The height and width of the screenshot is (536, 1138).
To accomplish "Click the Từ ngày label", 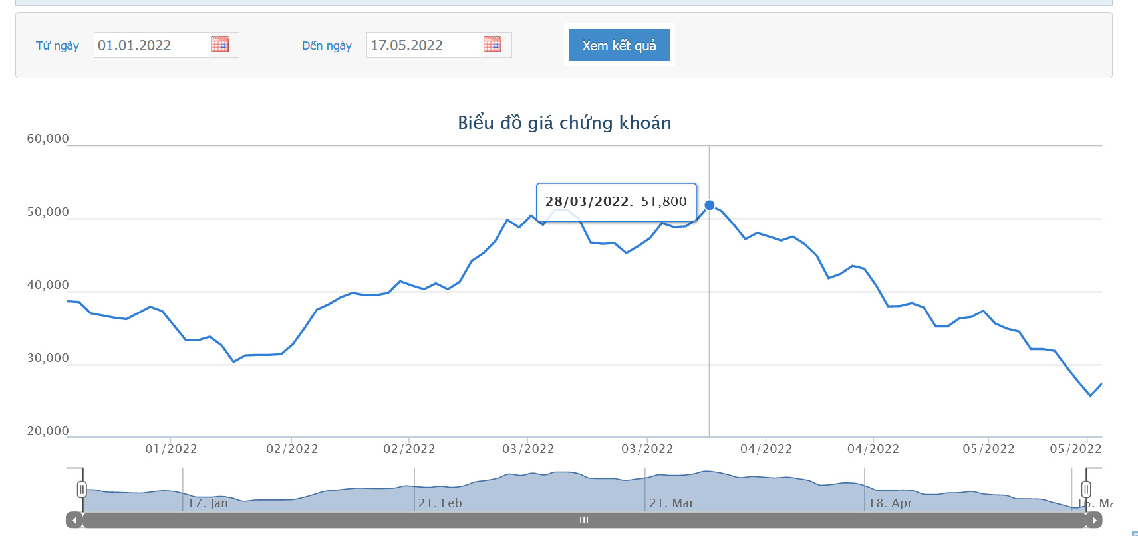I will click(x=57, y=45).
